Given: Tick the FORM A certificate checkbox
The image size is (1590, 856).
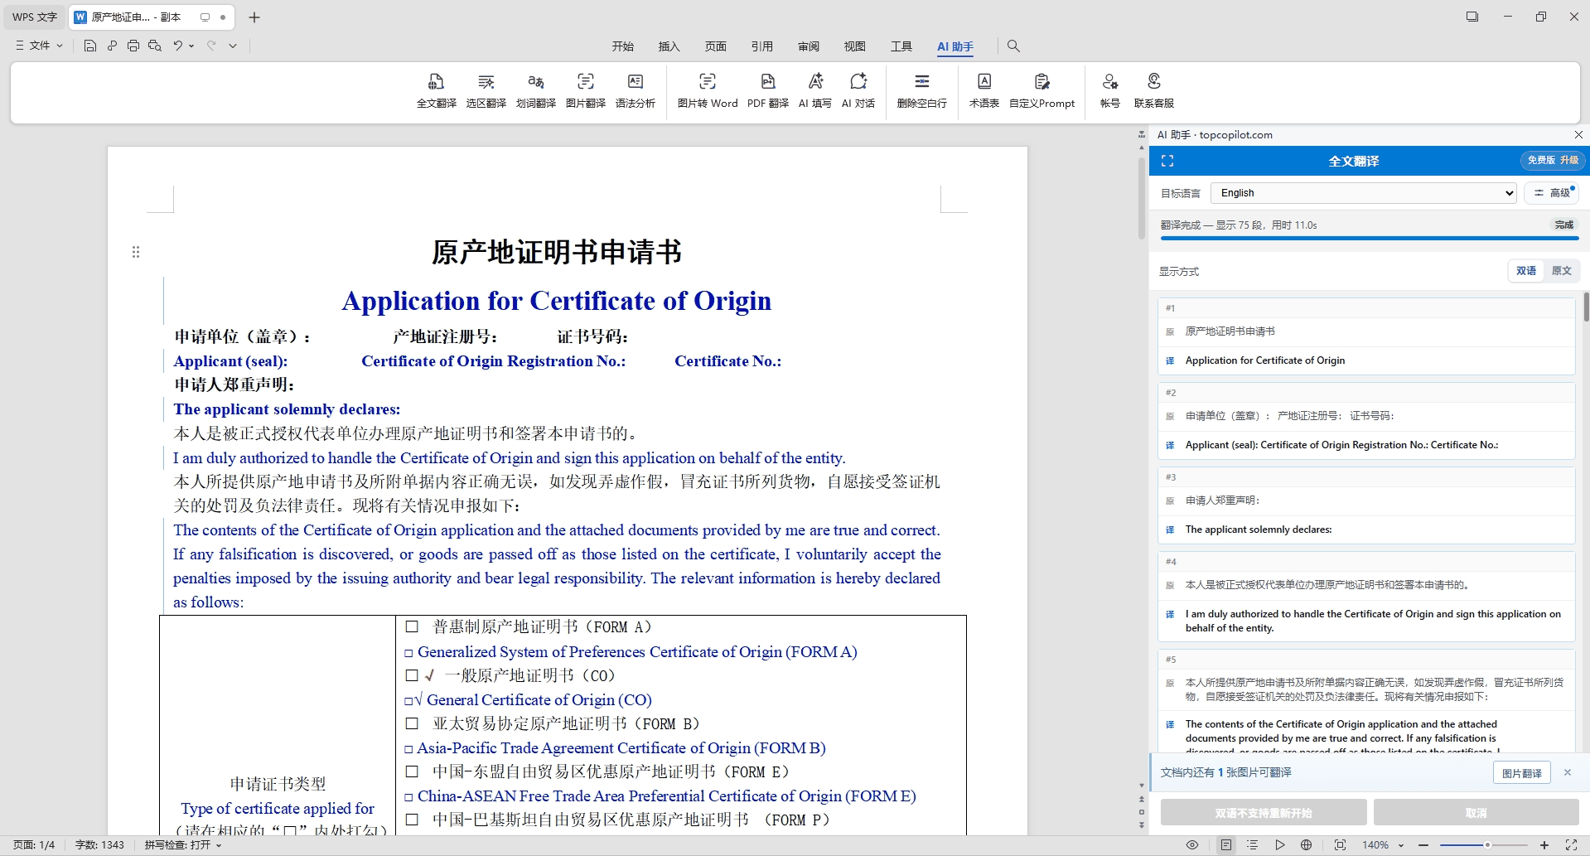Looking at the screenshot, I should pos(412,627).
